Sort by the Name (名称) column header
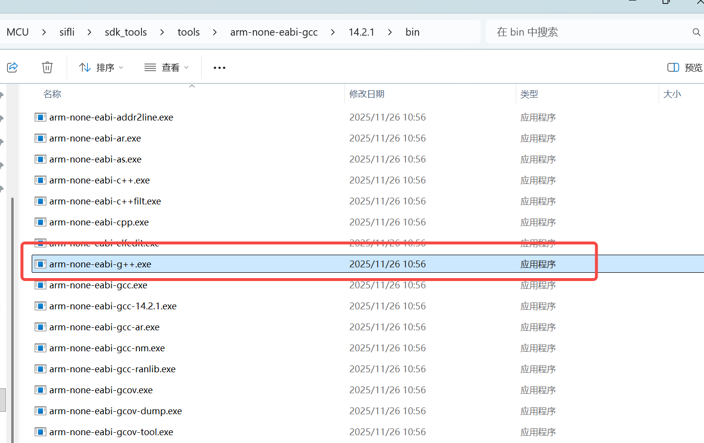 coord(52,94)
